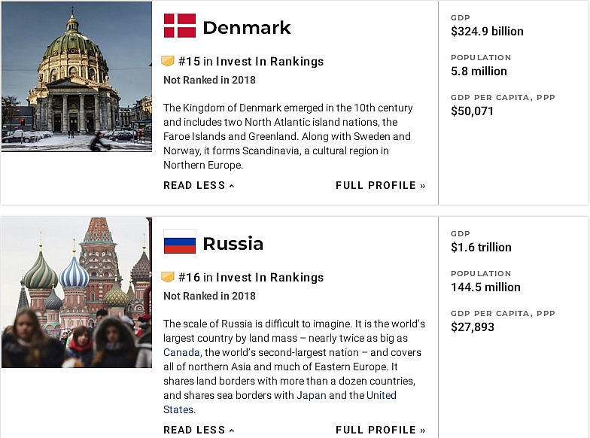Viewport: 590px width, 438px height.
Task: Click Russia's 144.5 million population value
Action: coord(485,287)
